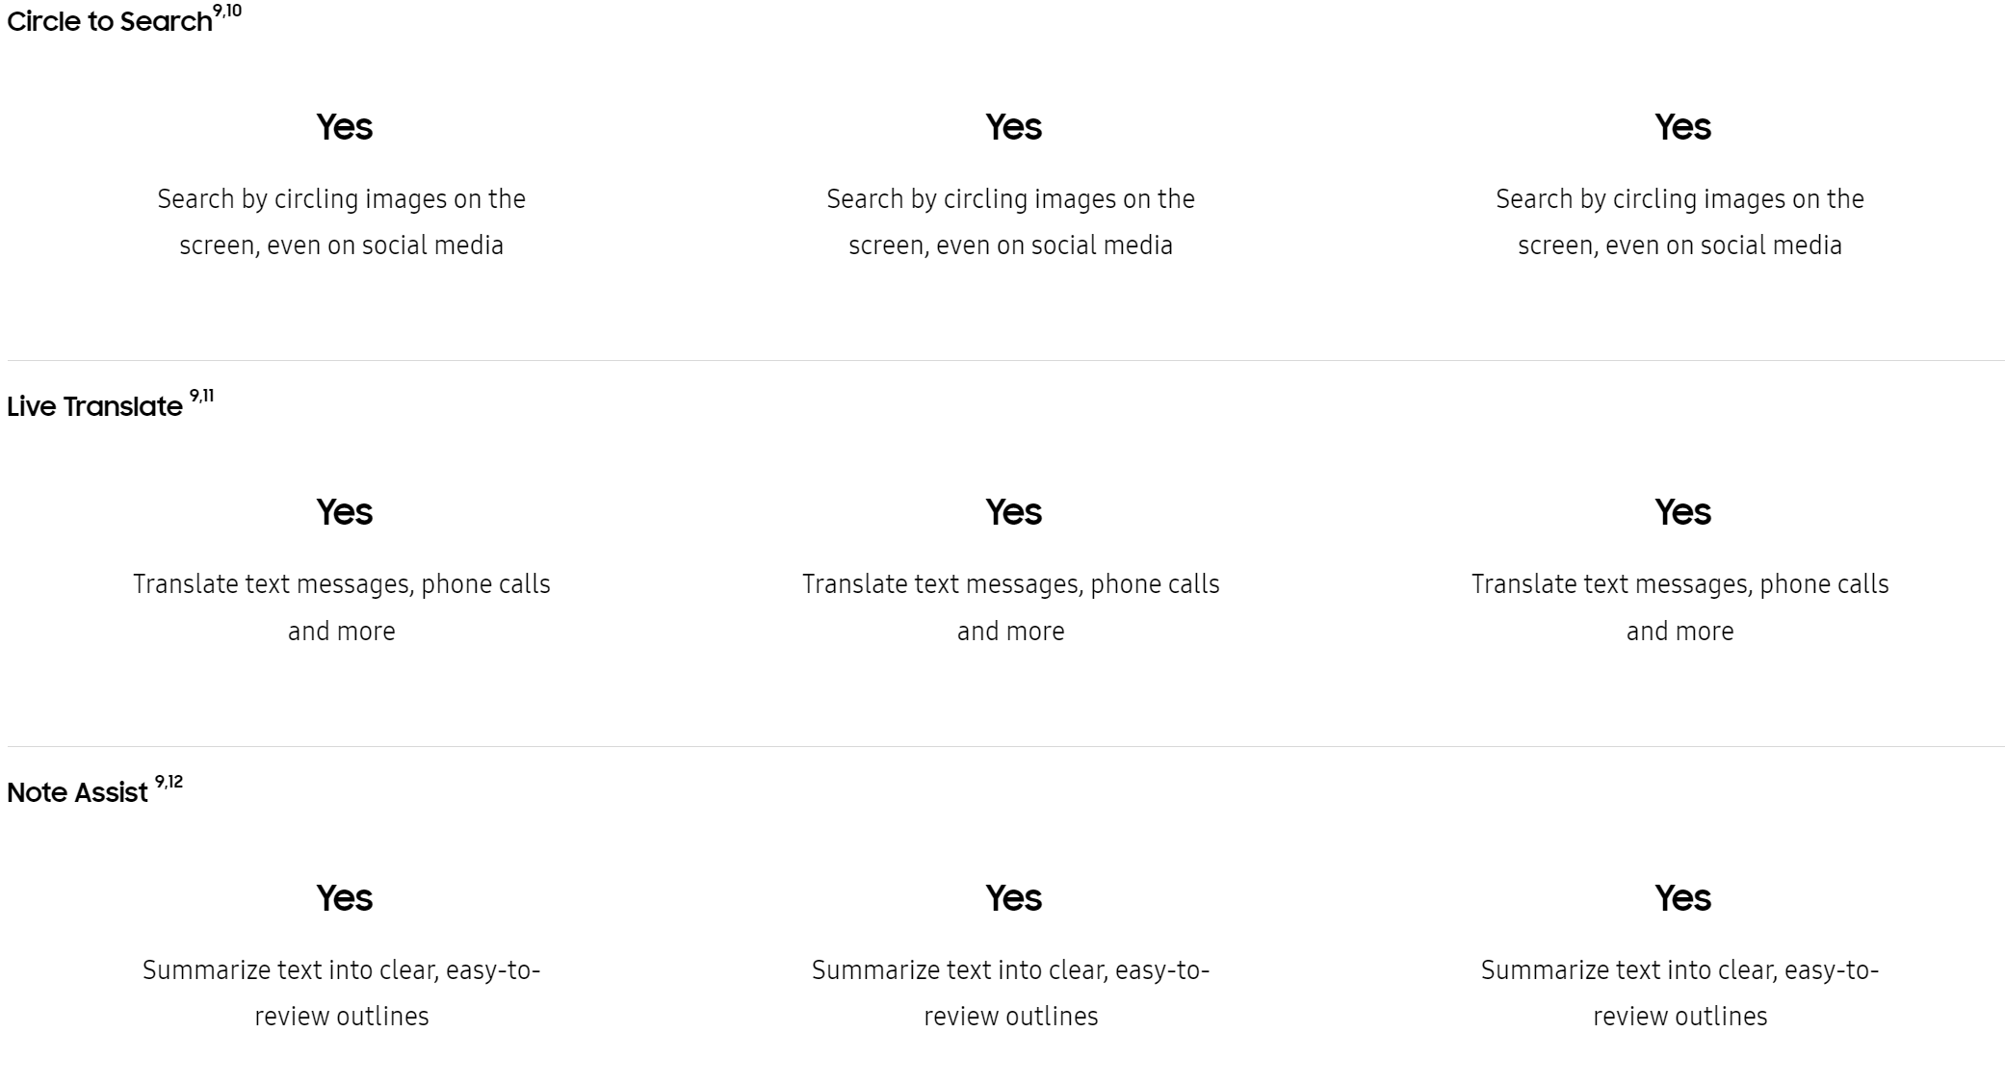
Task: Select middle column Yes under Live Translate
Action: tap(1013, 512)
